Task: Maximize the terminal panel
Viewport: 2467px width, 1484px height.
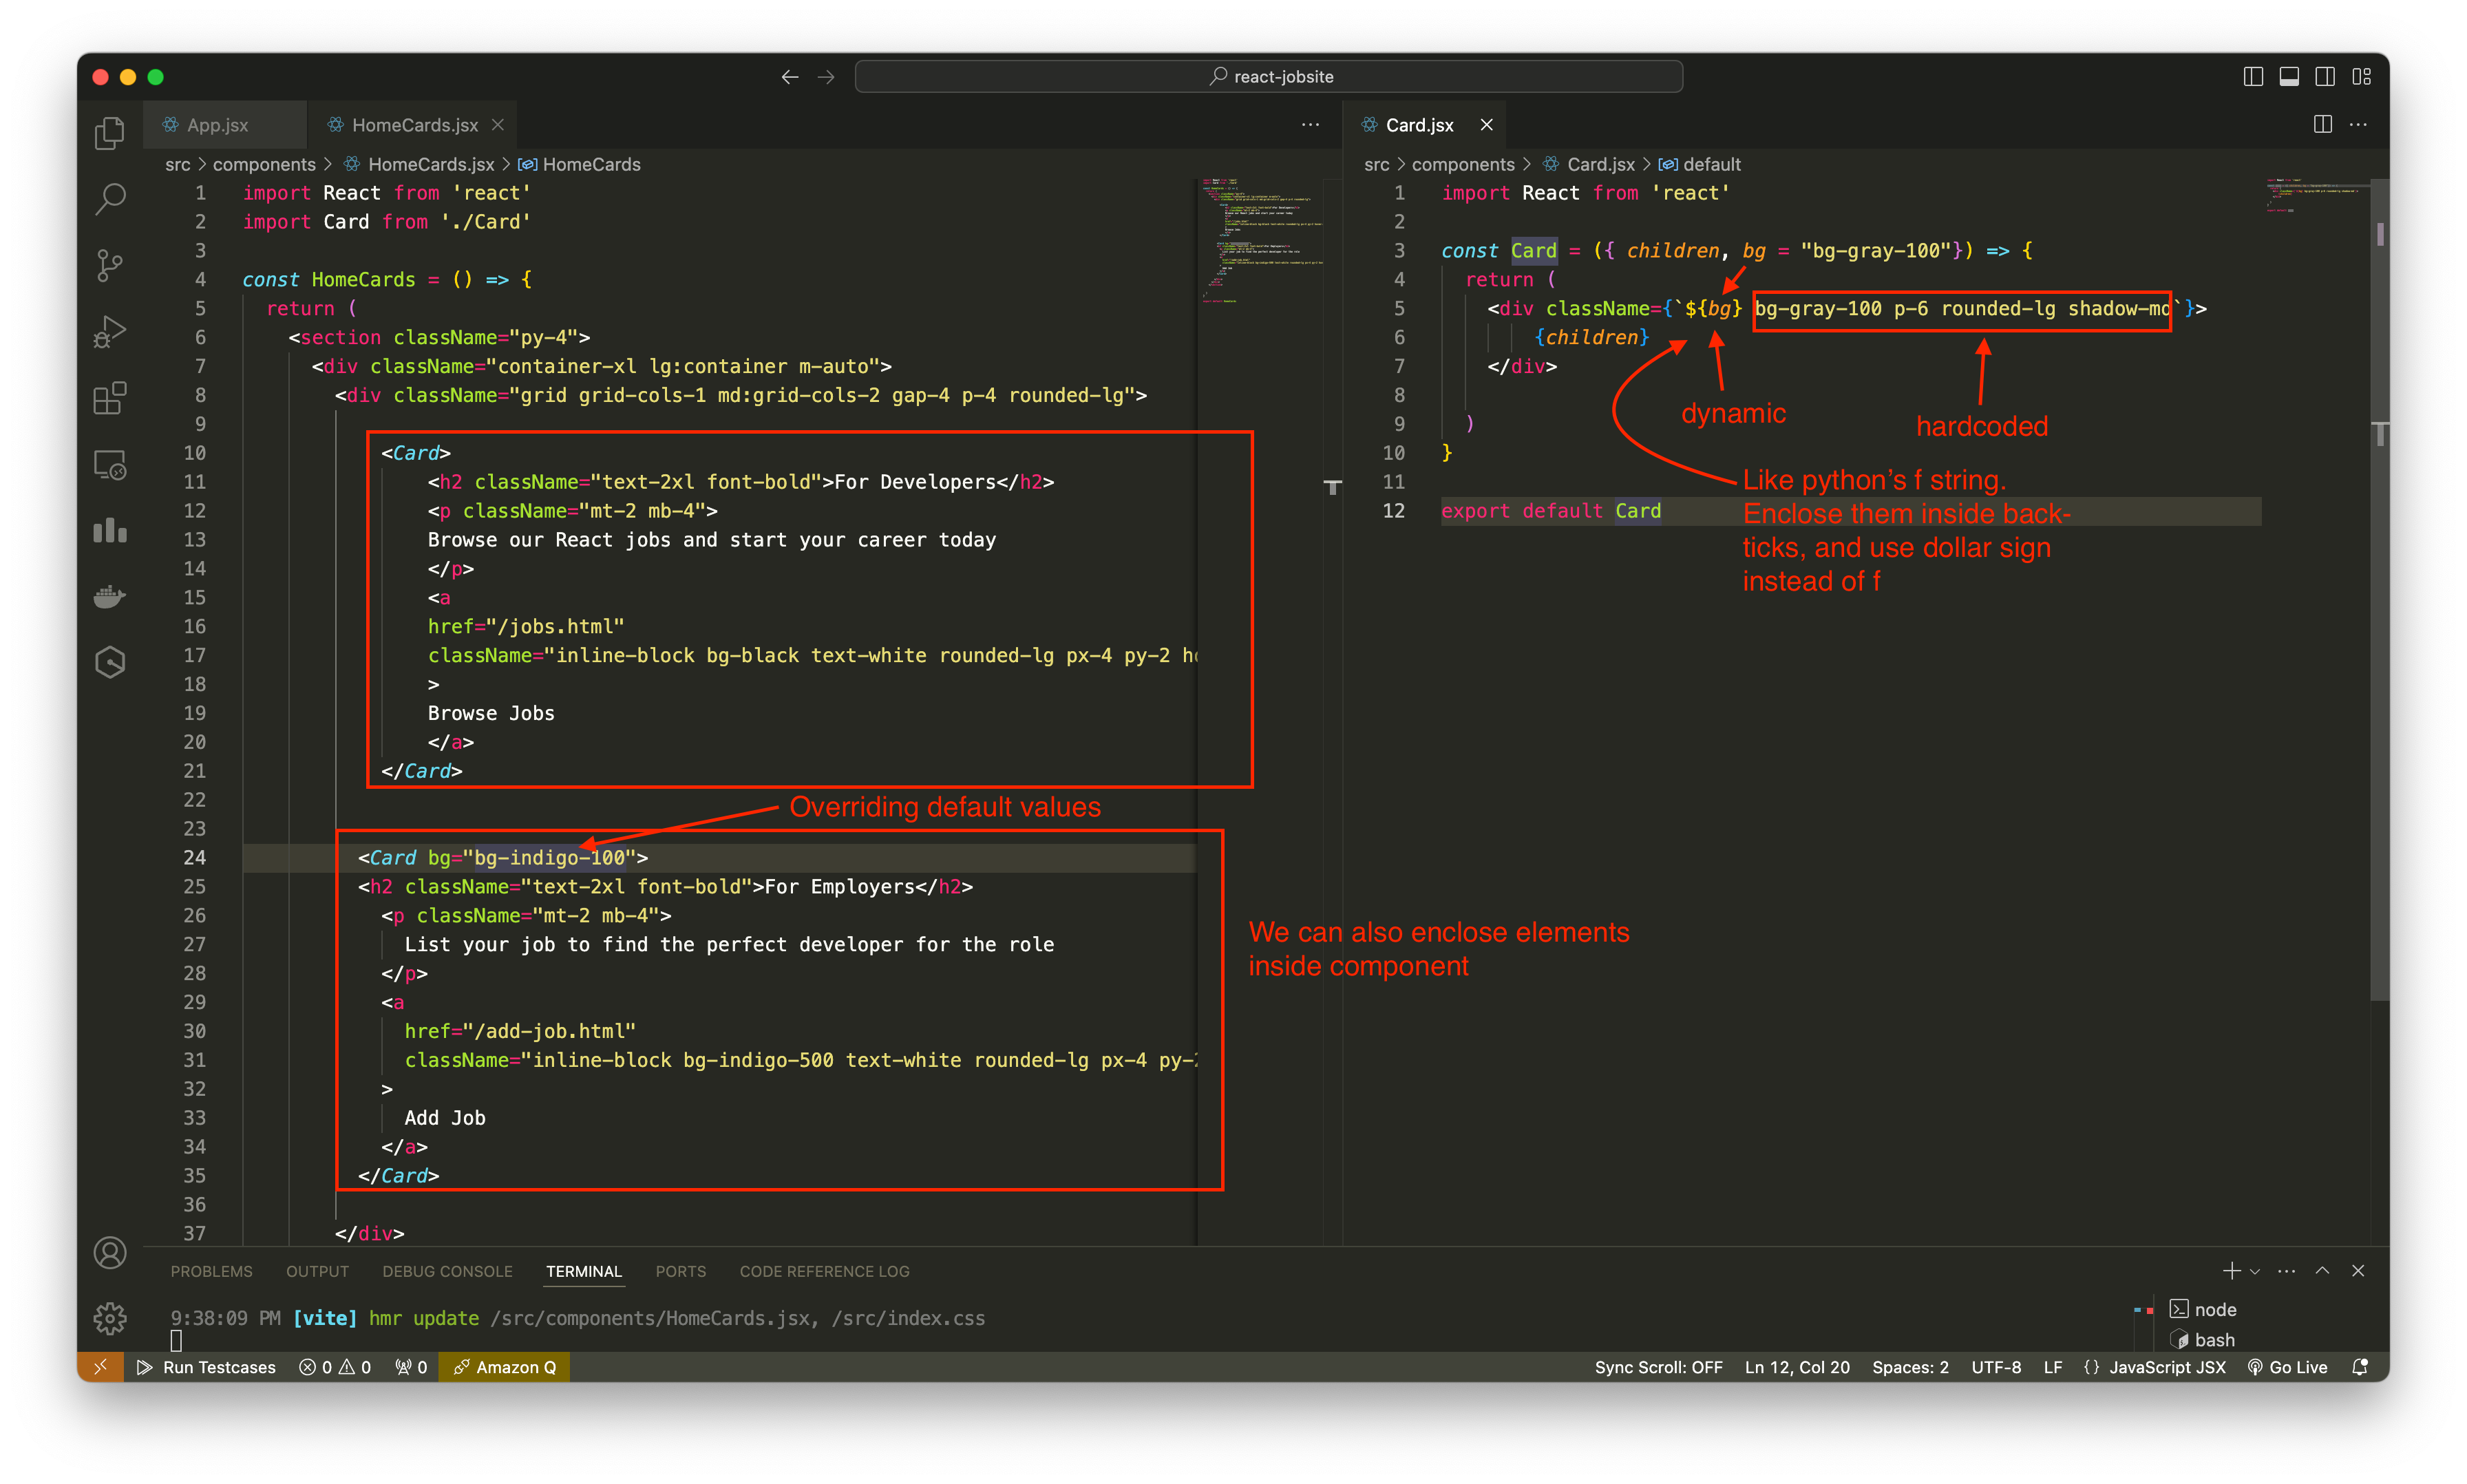Action: coord(2322,1271)
